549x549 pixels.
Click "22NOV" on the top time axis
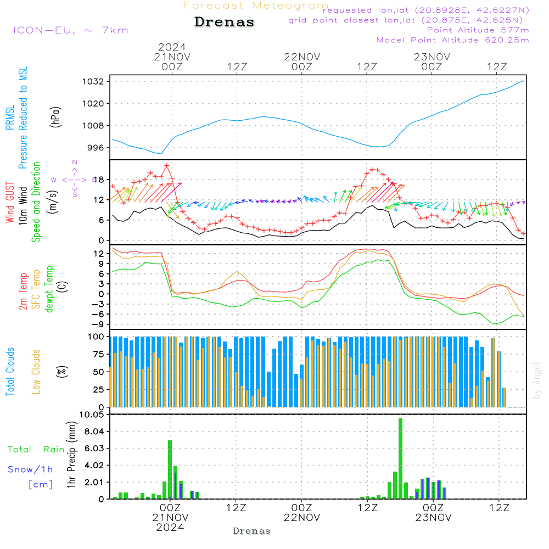coord(302,57)
